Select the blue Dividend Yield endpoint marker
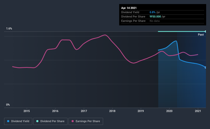Viewport: 210px width, 129px height. 205,68
